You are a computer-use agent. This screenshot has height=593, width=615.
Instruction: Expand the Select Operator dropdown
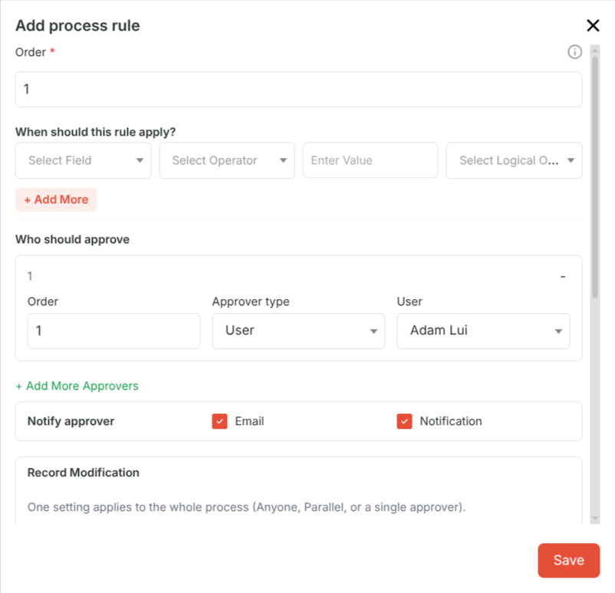(227, 160)
